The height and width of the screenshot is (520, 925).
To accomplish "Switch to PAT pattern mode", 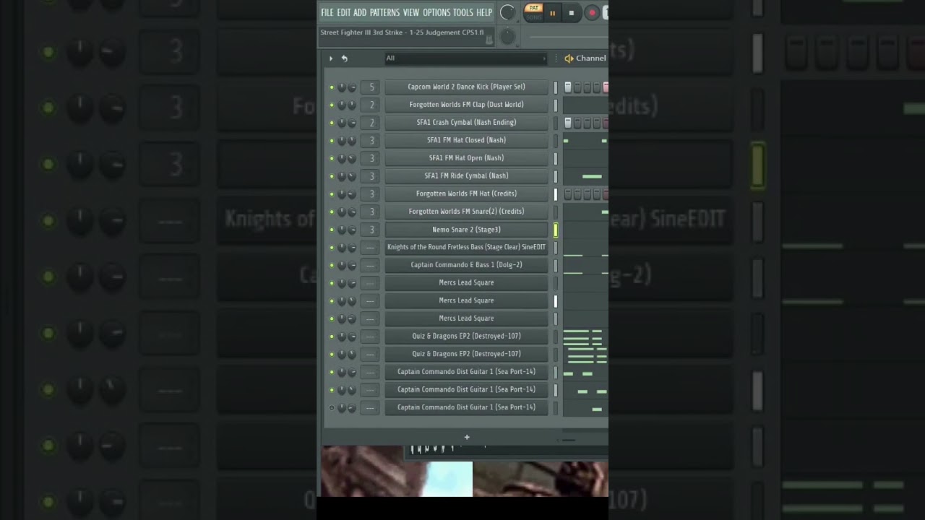I will (x=534, y=9).
